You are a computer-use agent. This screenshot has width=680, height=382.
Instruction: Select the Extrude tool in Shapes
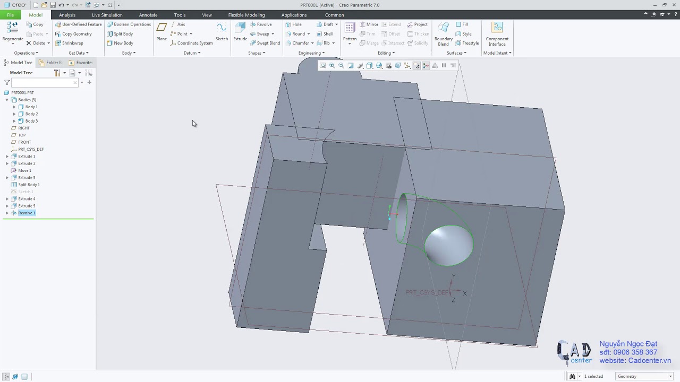pos(240,32)
